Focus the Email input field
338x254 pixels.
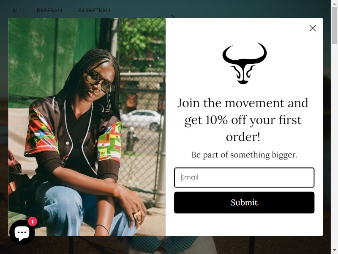pyautogui.click(x=244, y=177)
